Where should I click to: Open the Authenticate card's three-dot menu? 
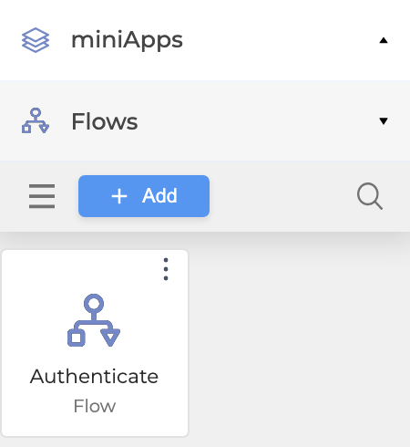[x=166, y=269]
